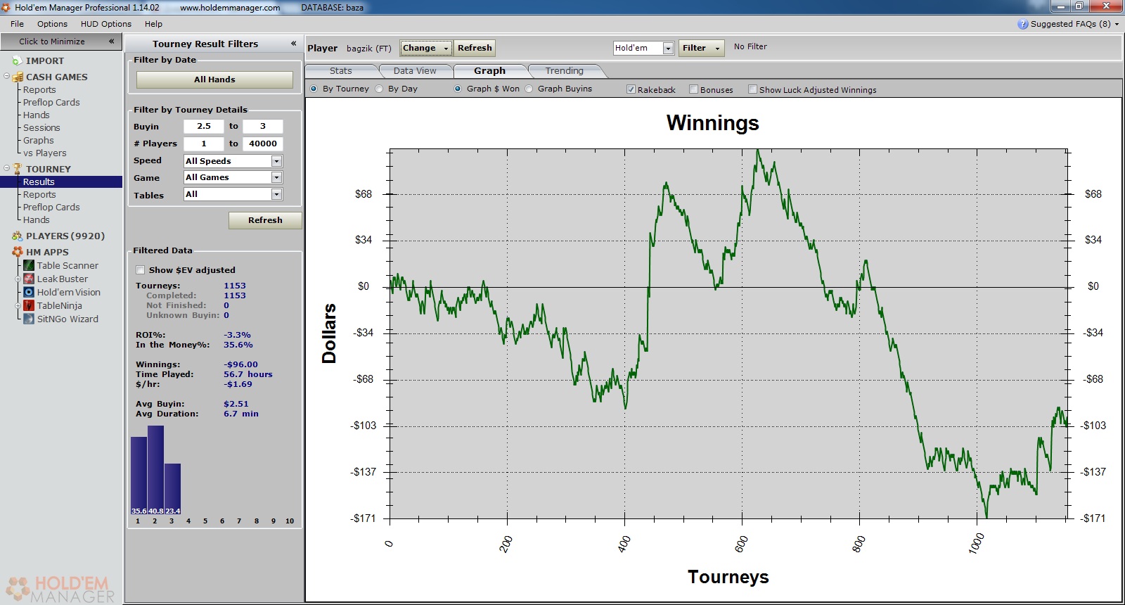Open the Speed dropdown
Viewport: 1125px width, 605px height.
[276, 161]
